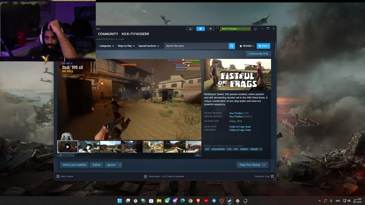Click Downloads - 2 of 2 Items Complete
The width and height of the screenshot is (365, 205).
coord(166,176)
